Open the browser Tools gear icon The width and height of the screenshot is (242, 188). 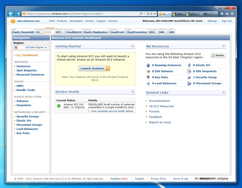point(232,14)
